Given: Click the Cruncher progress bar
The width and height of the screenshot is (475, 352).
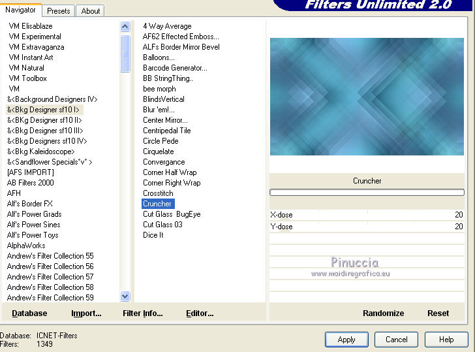Looking at the screenshot, I should click(x=367, y=192).
